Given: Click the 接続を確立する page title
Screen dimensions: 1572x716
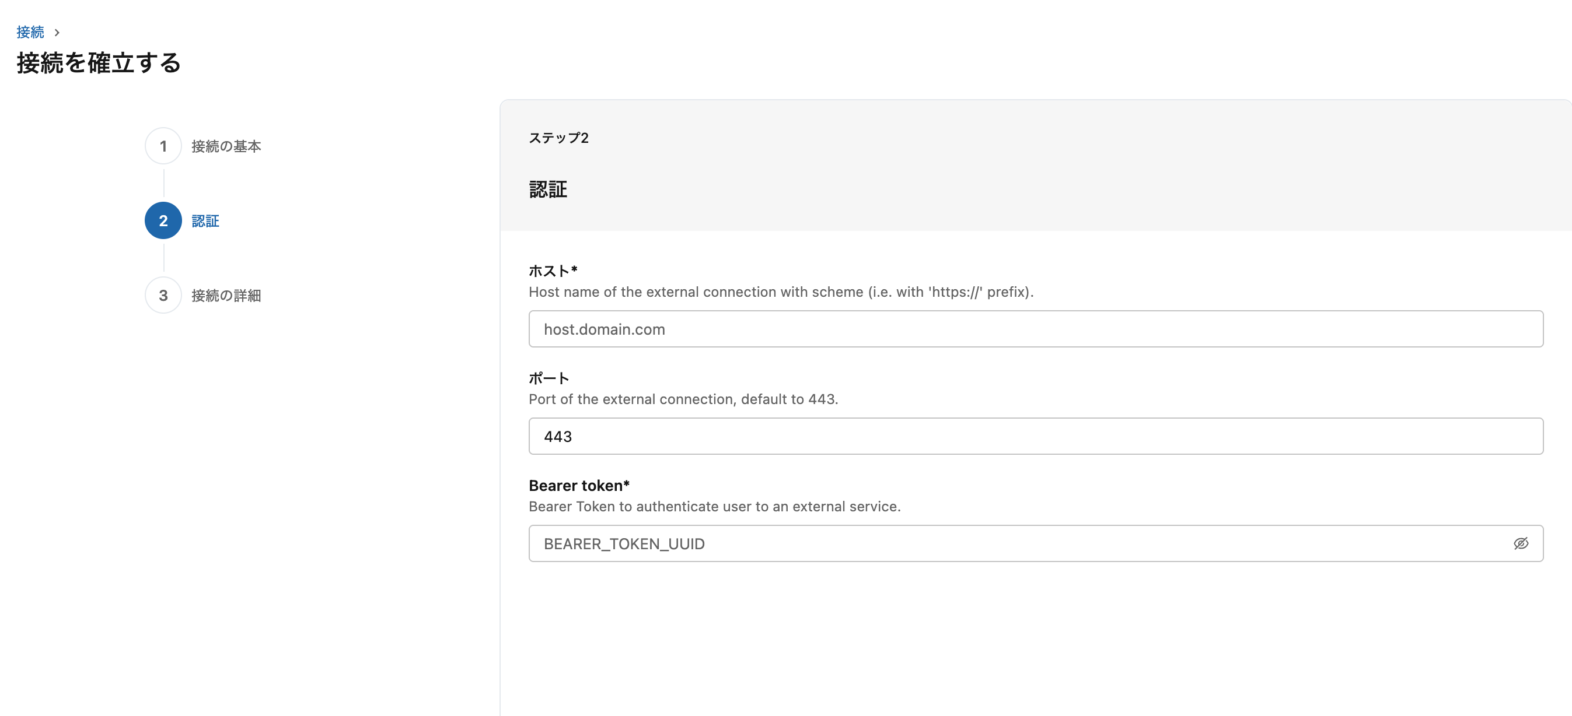Looking at the screenshot, I should pyautogui.click(x=99, y=63).
